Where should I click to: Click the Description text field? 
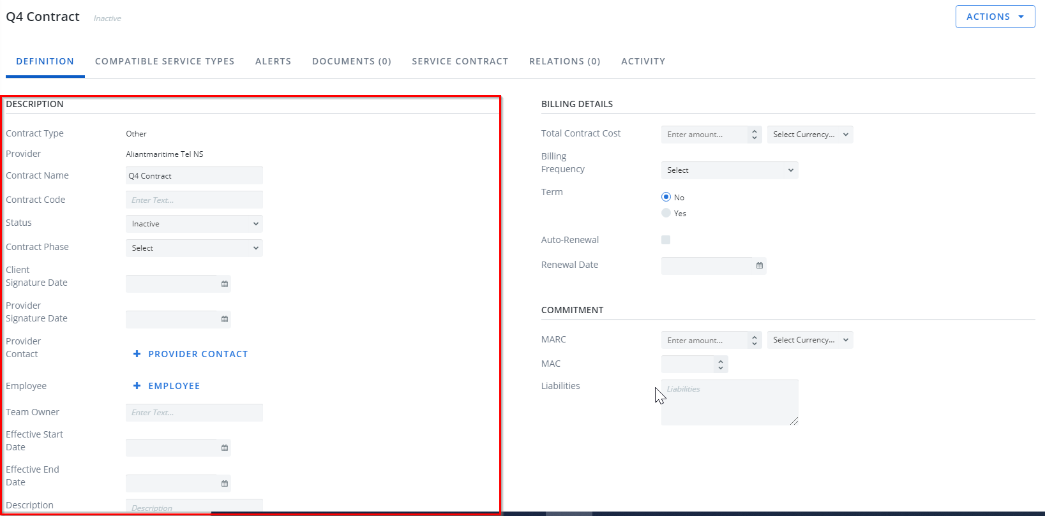194,506
